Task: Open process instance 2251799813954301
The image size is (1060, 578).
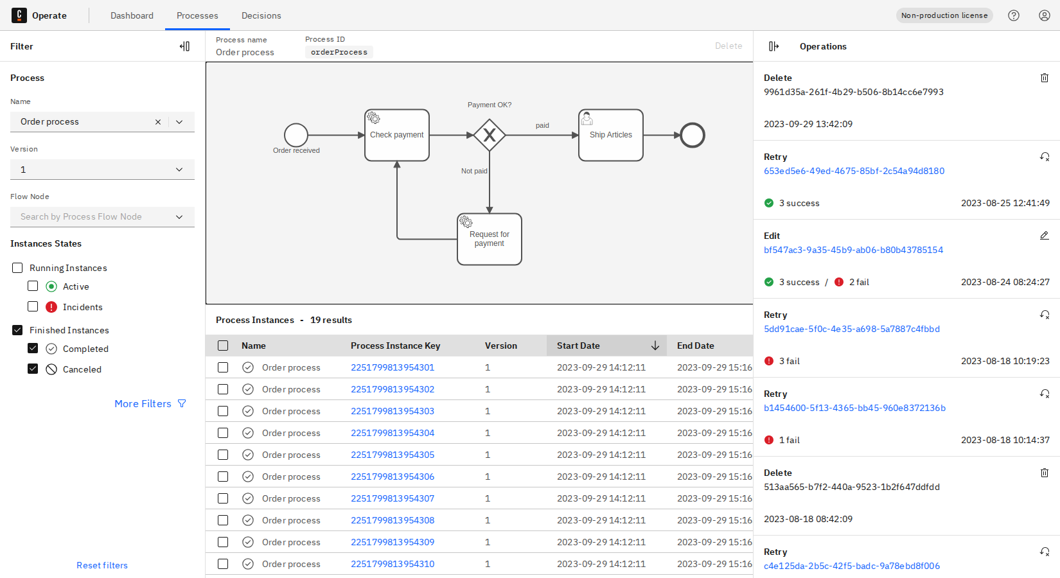Action: [393, 367]
